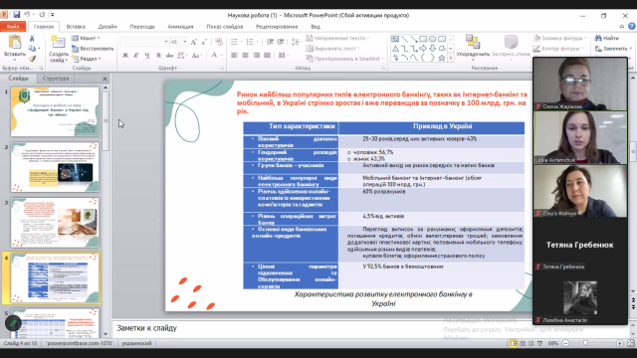Image resolution: width=637 pixels, height=358 pixels.
Task: Switch to the Дизайн ribbon tab
Action: tap(107, 27)
